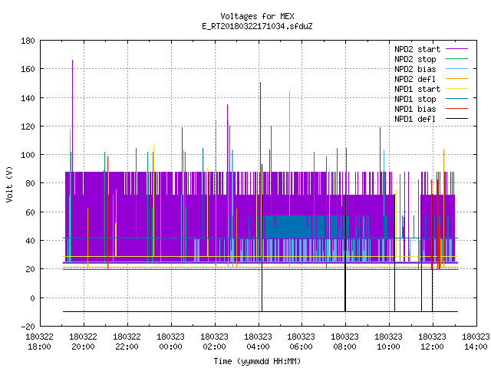
Task: Click the '180323 04:00' time axis label
Action: tap(258, 342)
